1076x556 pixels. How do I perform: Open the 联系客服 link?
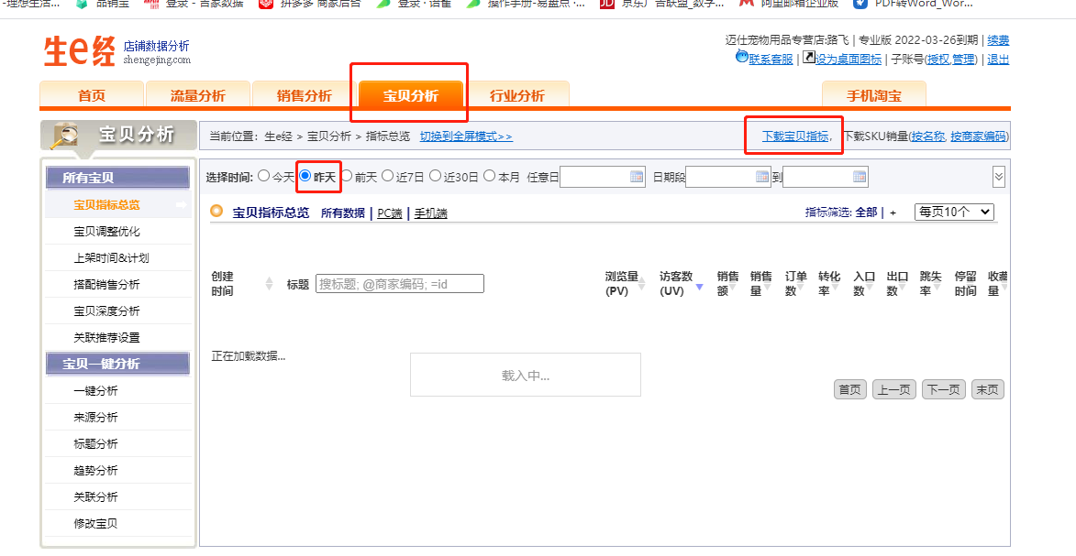click(771, 60)
